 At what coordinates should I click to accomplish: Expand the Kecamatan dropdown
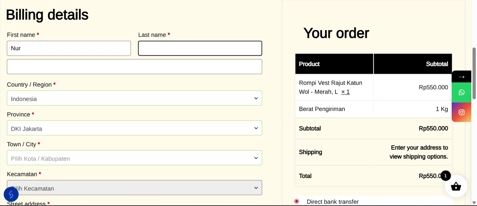tap(134, 188)
